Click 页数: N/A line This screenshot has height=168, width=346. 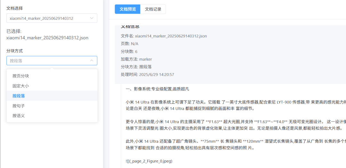129,44
